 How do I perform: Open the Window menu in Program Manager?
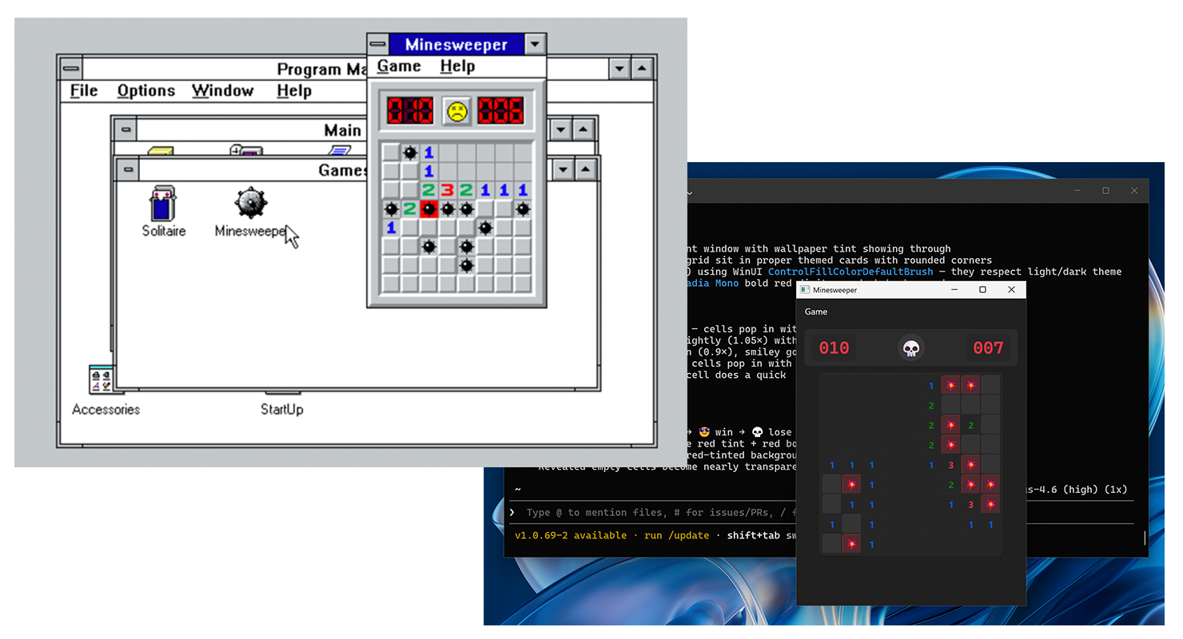[223, 91]
